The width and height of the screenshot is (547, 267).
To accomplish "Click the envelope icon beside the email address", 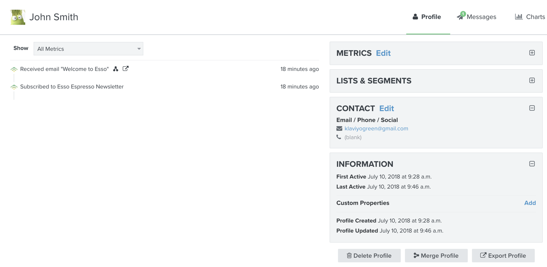I will [339, 129].
